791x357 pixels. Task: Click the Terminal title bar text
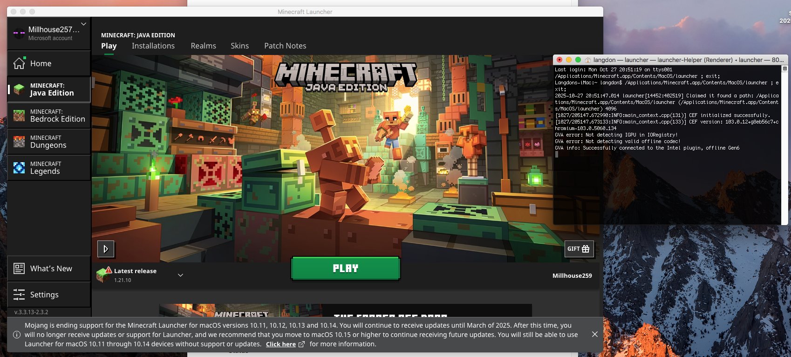pyautogui.click(x=689, y=60)
